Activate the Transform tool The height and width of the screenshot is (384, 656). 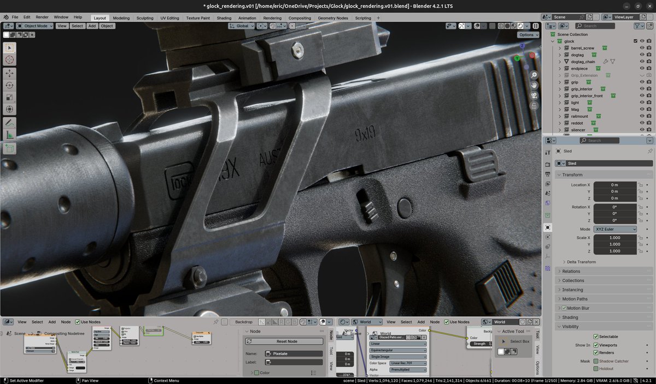10,109
